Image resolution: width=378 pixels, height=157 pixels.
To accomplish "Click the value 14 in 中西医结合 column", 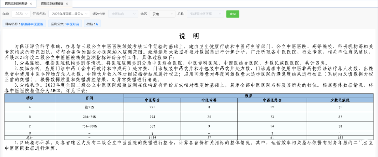I will click(272, 126).
